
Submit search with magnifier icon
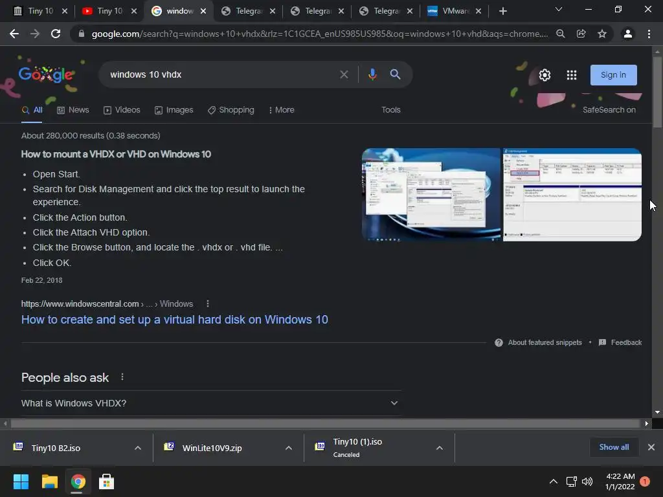395,74
